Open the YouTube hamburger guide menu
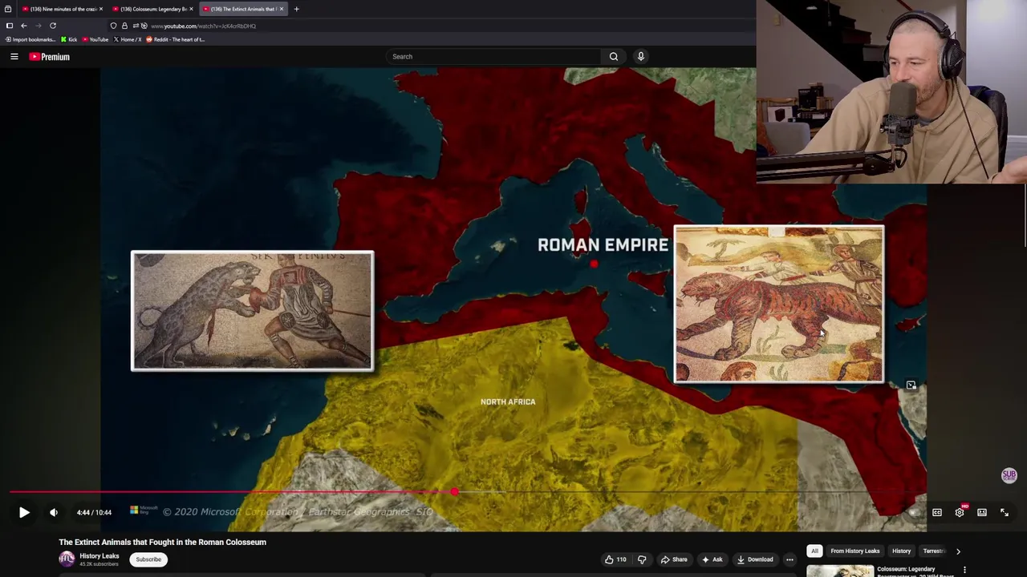The height and width of the screenshot is (577, 1027). (x=14, y=57)
